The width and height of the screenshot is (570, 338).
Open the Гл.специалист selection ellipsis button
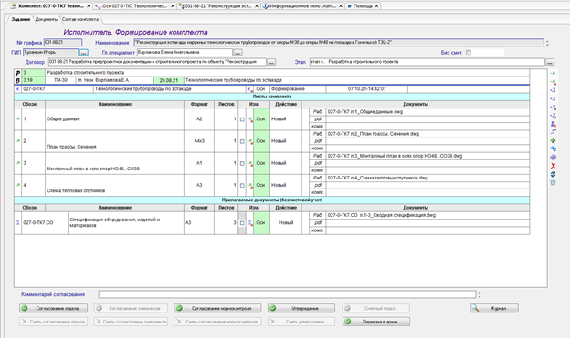pyautogui.click(x=237, y=53)
